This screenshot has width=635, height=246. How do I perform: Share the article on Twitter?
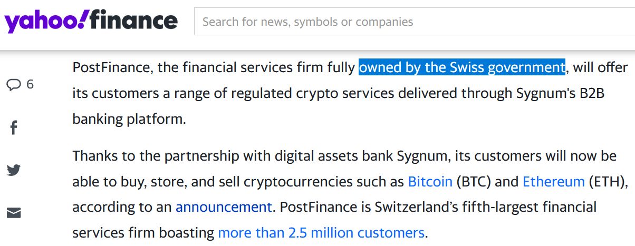point(14,170)
